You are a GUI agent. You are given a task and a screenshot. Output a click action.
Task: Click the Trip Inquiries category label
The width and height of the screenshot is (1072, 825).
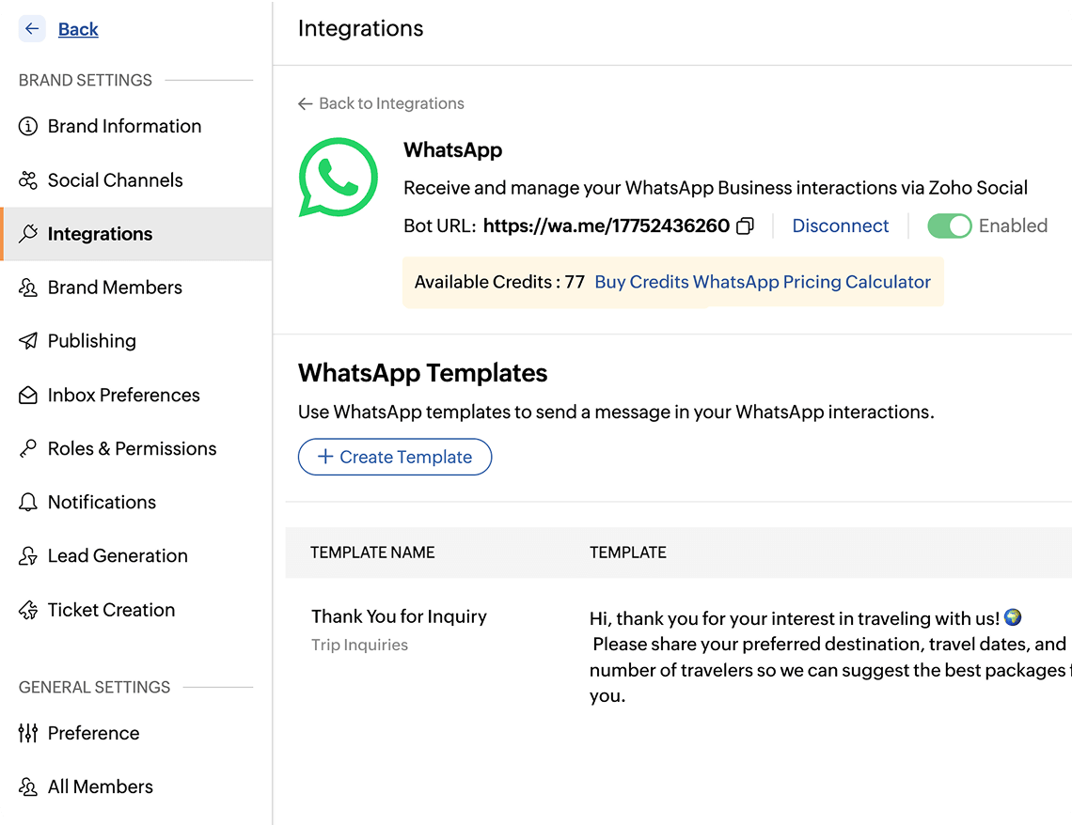pyautogui.click(x=359, y=646)
